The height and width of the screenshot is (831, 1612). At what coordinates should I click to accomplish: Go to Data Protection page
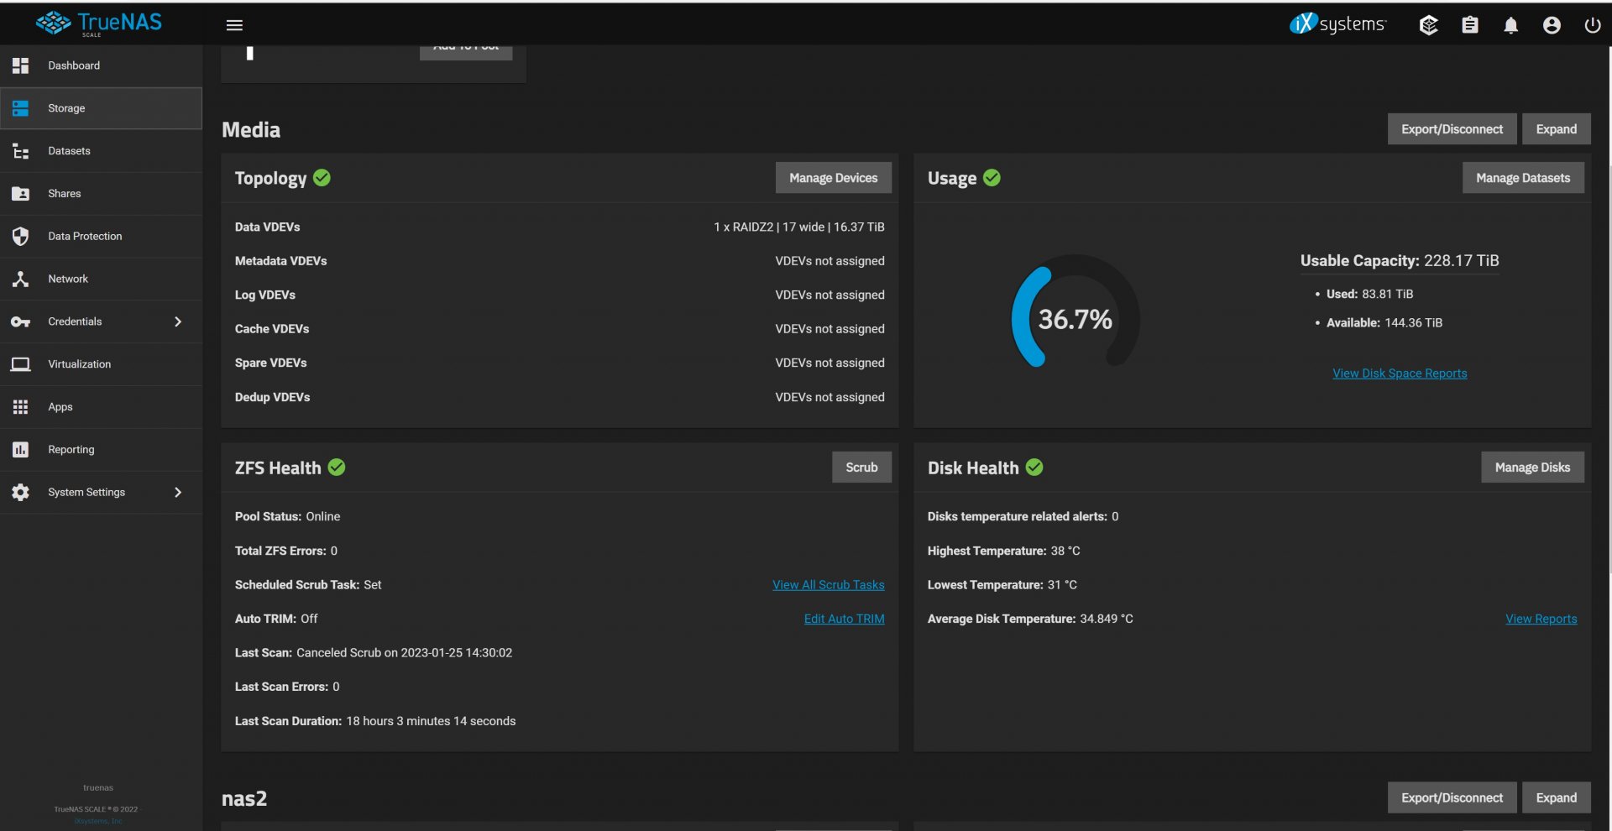[x=85, y=236]
